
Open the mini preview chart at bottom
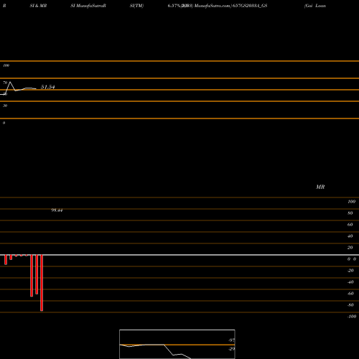pyautogui.click(x=177, y=344)
